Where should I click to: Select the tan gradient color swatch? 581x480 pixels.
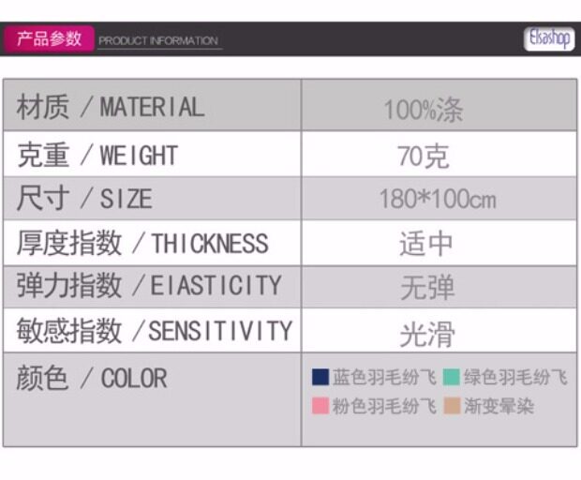(x=452, y=406)
